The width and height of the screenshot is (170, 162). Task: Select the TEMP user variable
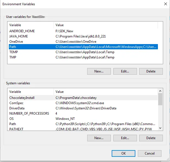(83, 52)
